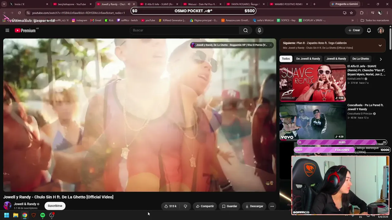Open a new browser tab

314,4
